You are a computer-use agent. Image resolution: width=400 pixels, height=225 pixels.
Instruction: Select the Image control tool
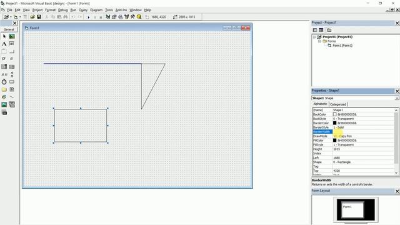point(4,104)
